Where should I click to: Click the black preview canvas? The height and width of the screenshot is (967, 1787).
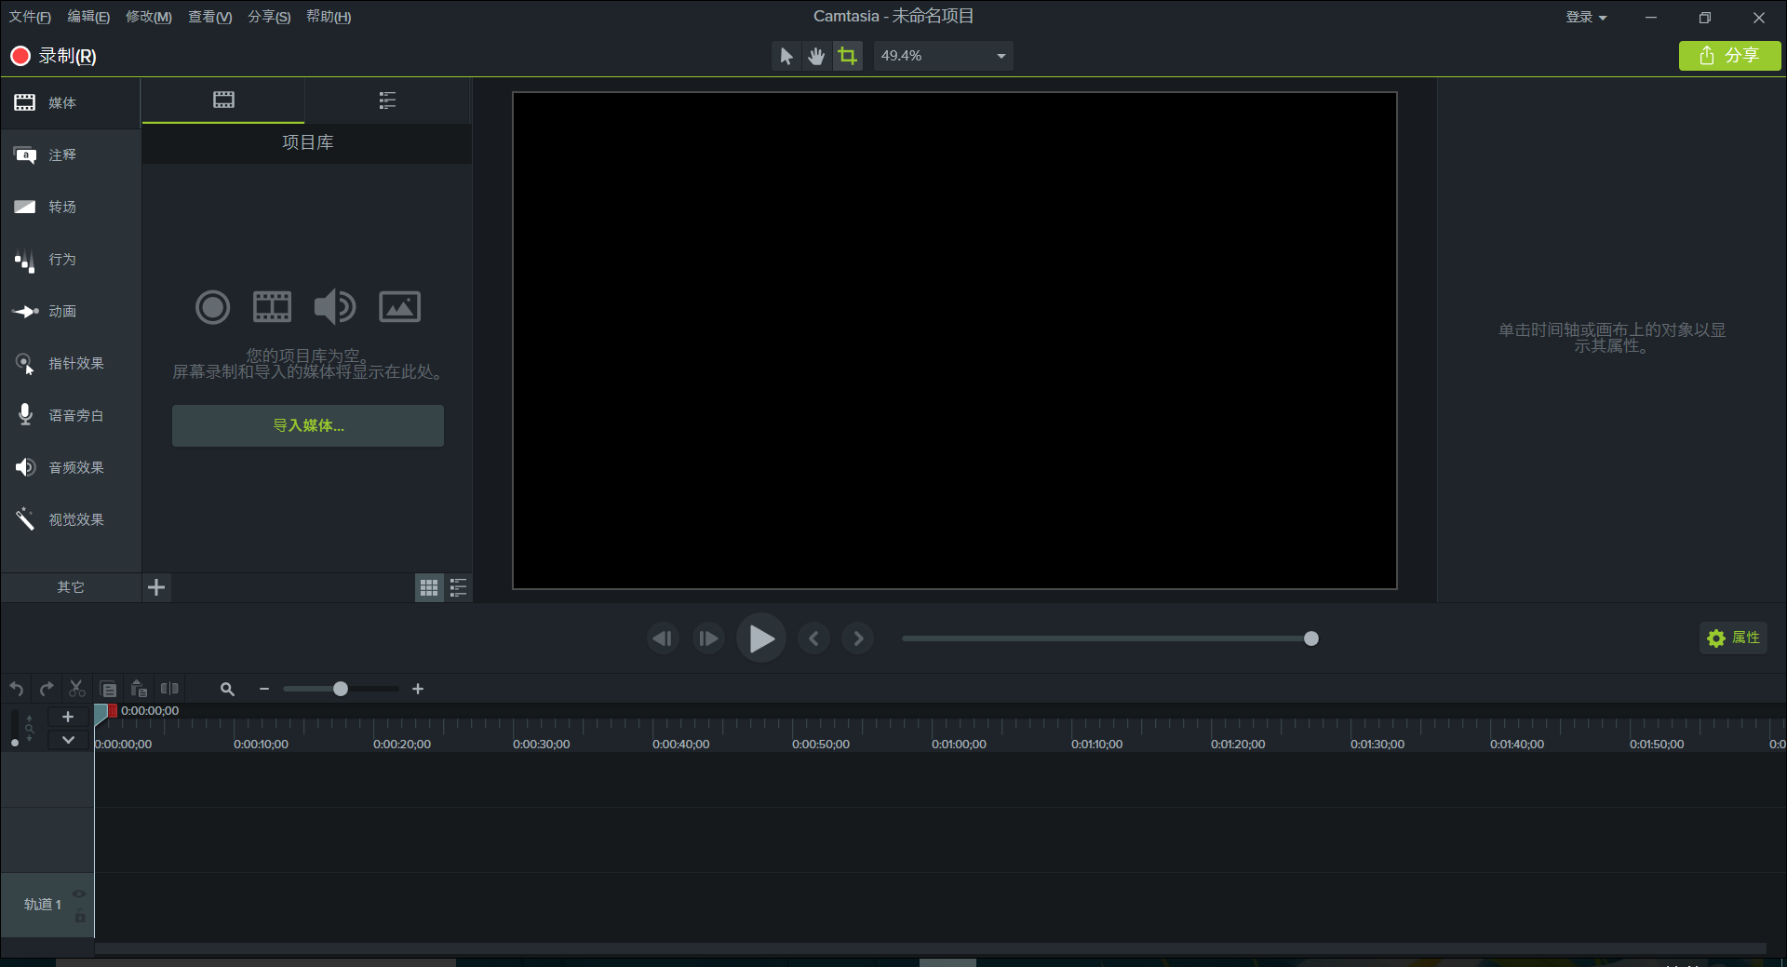coord(954,341)
